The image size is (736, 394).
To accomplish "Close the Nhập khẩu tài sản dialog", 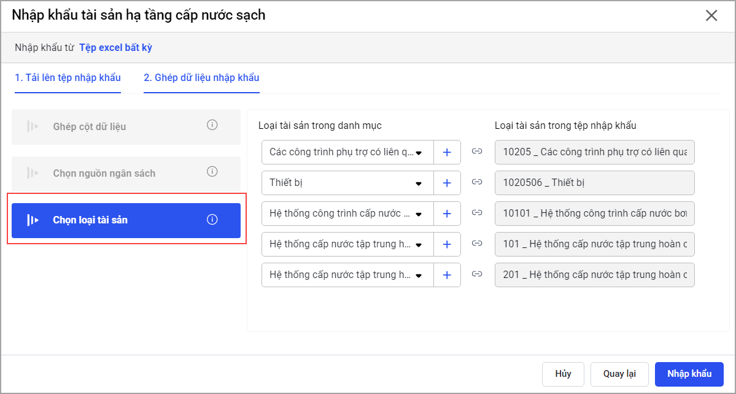I will pyautogui.click(x=711, y=16).
